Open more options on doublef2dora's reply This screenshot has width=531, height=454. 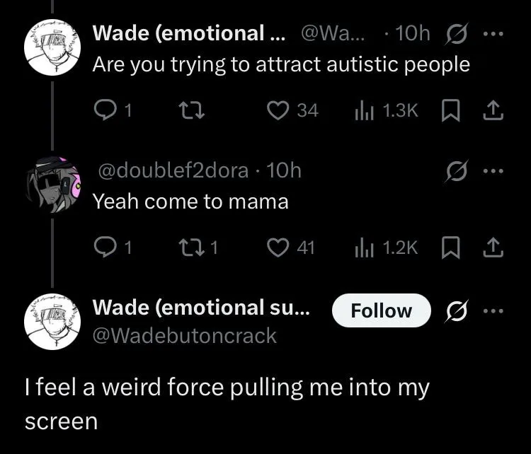pyautogui.click(x=493, y=171)
